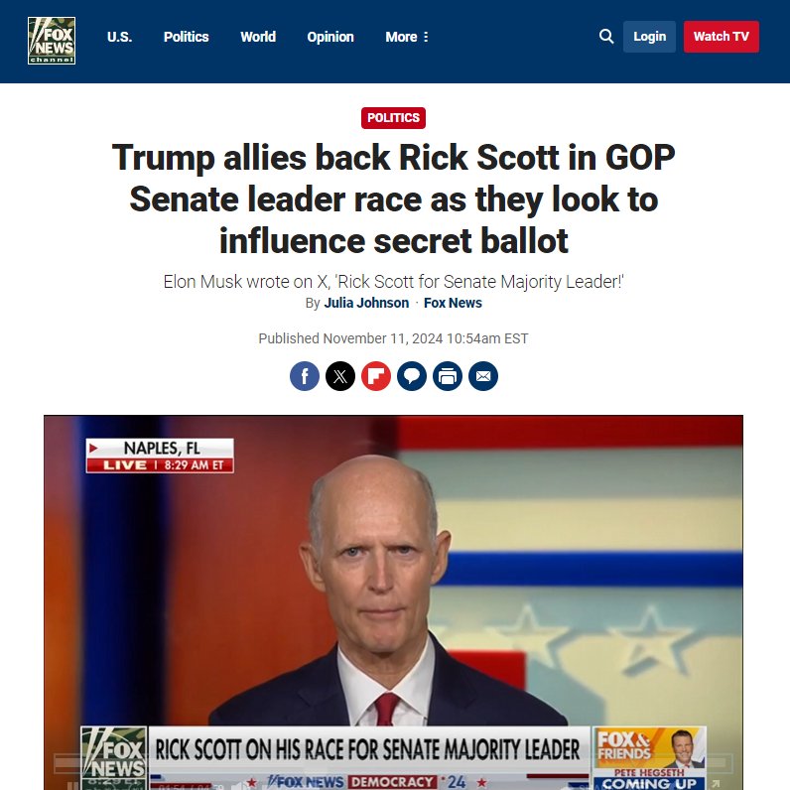Share article on Facebook
The width and height of the screenshot is (790, 790).
(x=305, y=376)
